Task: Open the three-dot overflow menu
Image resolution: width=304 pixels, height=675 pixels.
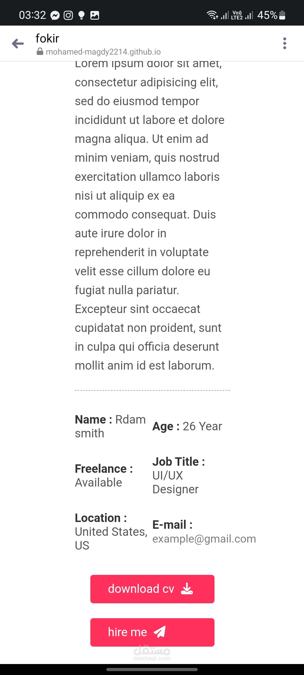Action: tap(285, 43)
